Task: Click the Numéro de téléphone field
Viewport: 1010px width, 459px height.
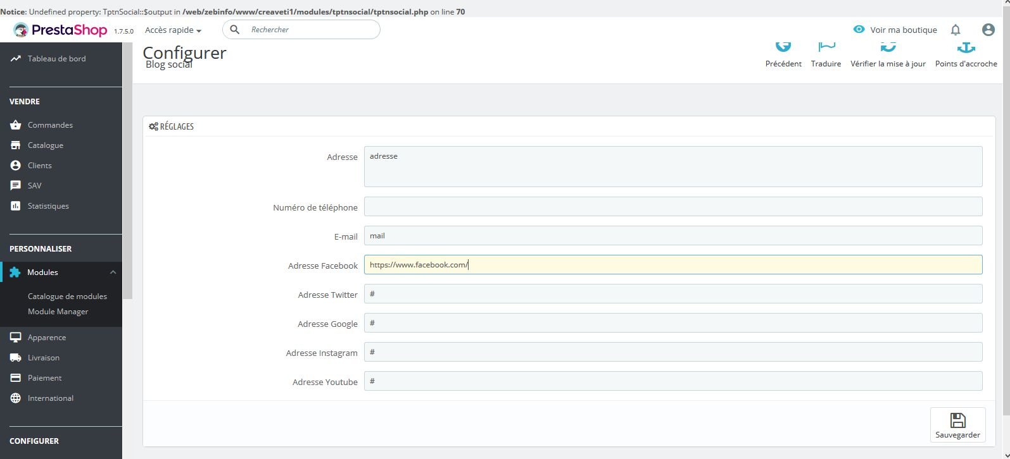Action: [673, 207]
